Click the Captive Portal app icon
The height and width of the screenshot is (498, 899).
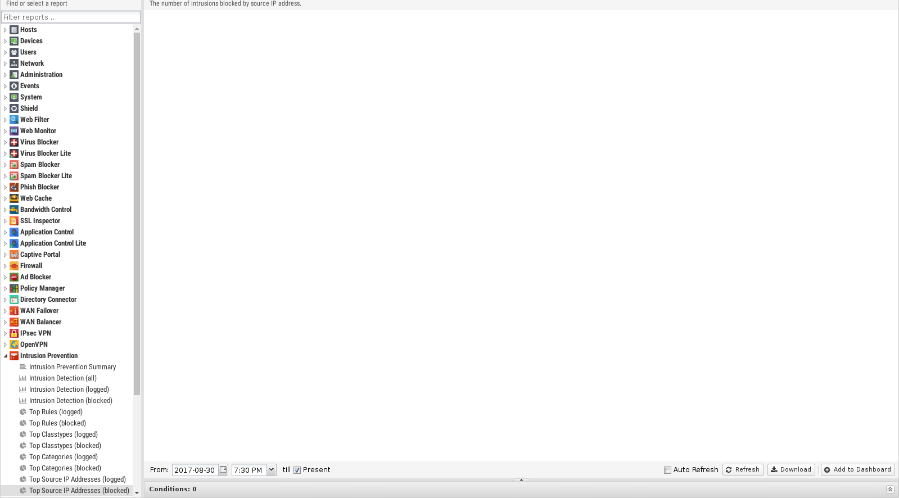tap(14, 255)
